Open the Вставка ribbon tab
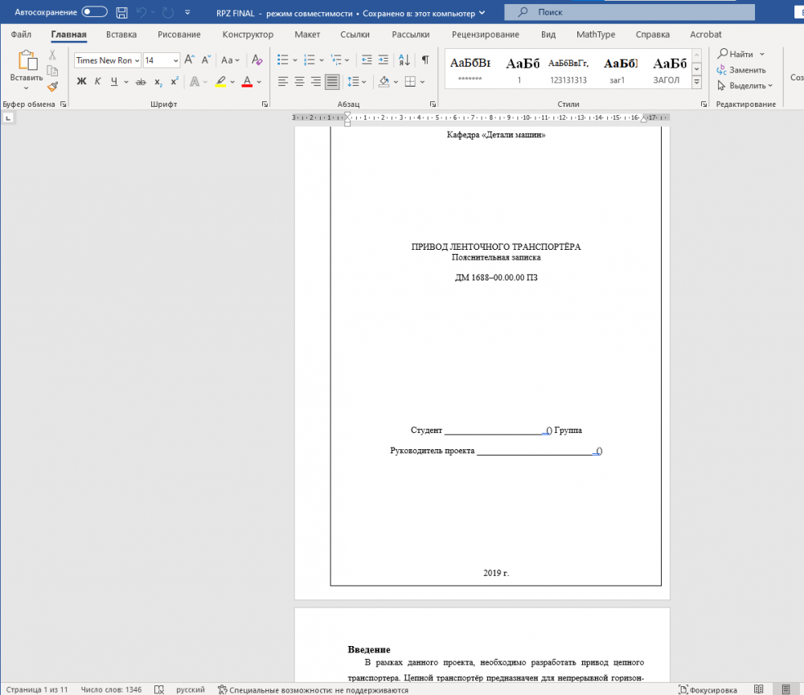804x695 pixels. click(121, 35)
